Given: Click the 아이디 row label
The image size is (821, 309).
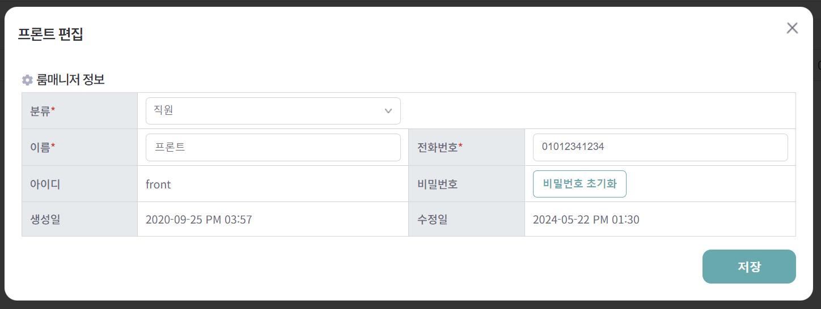Looking at the screenshot, I should (45, 184).
